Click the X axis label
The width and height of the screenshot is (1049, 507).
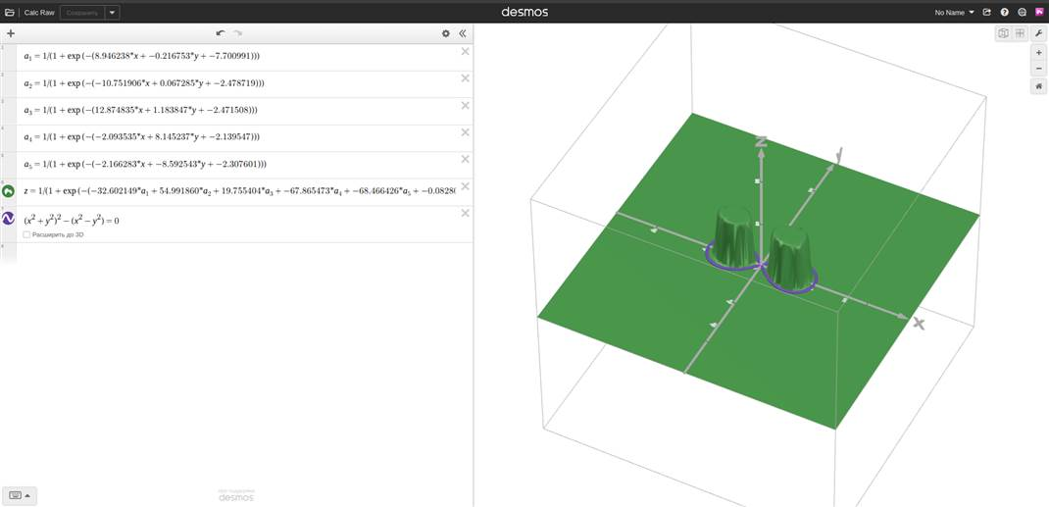(919, 324)
